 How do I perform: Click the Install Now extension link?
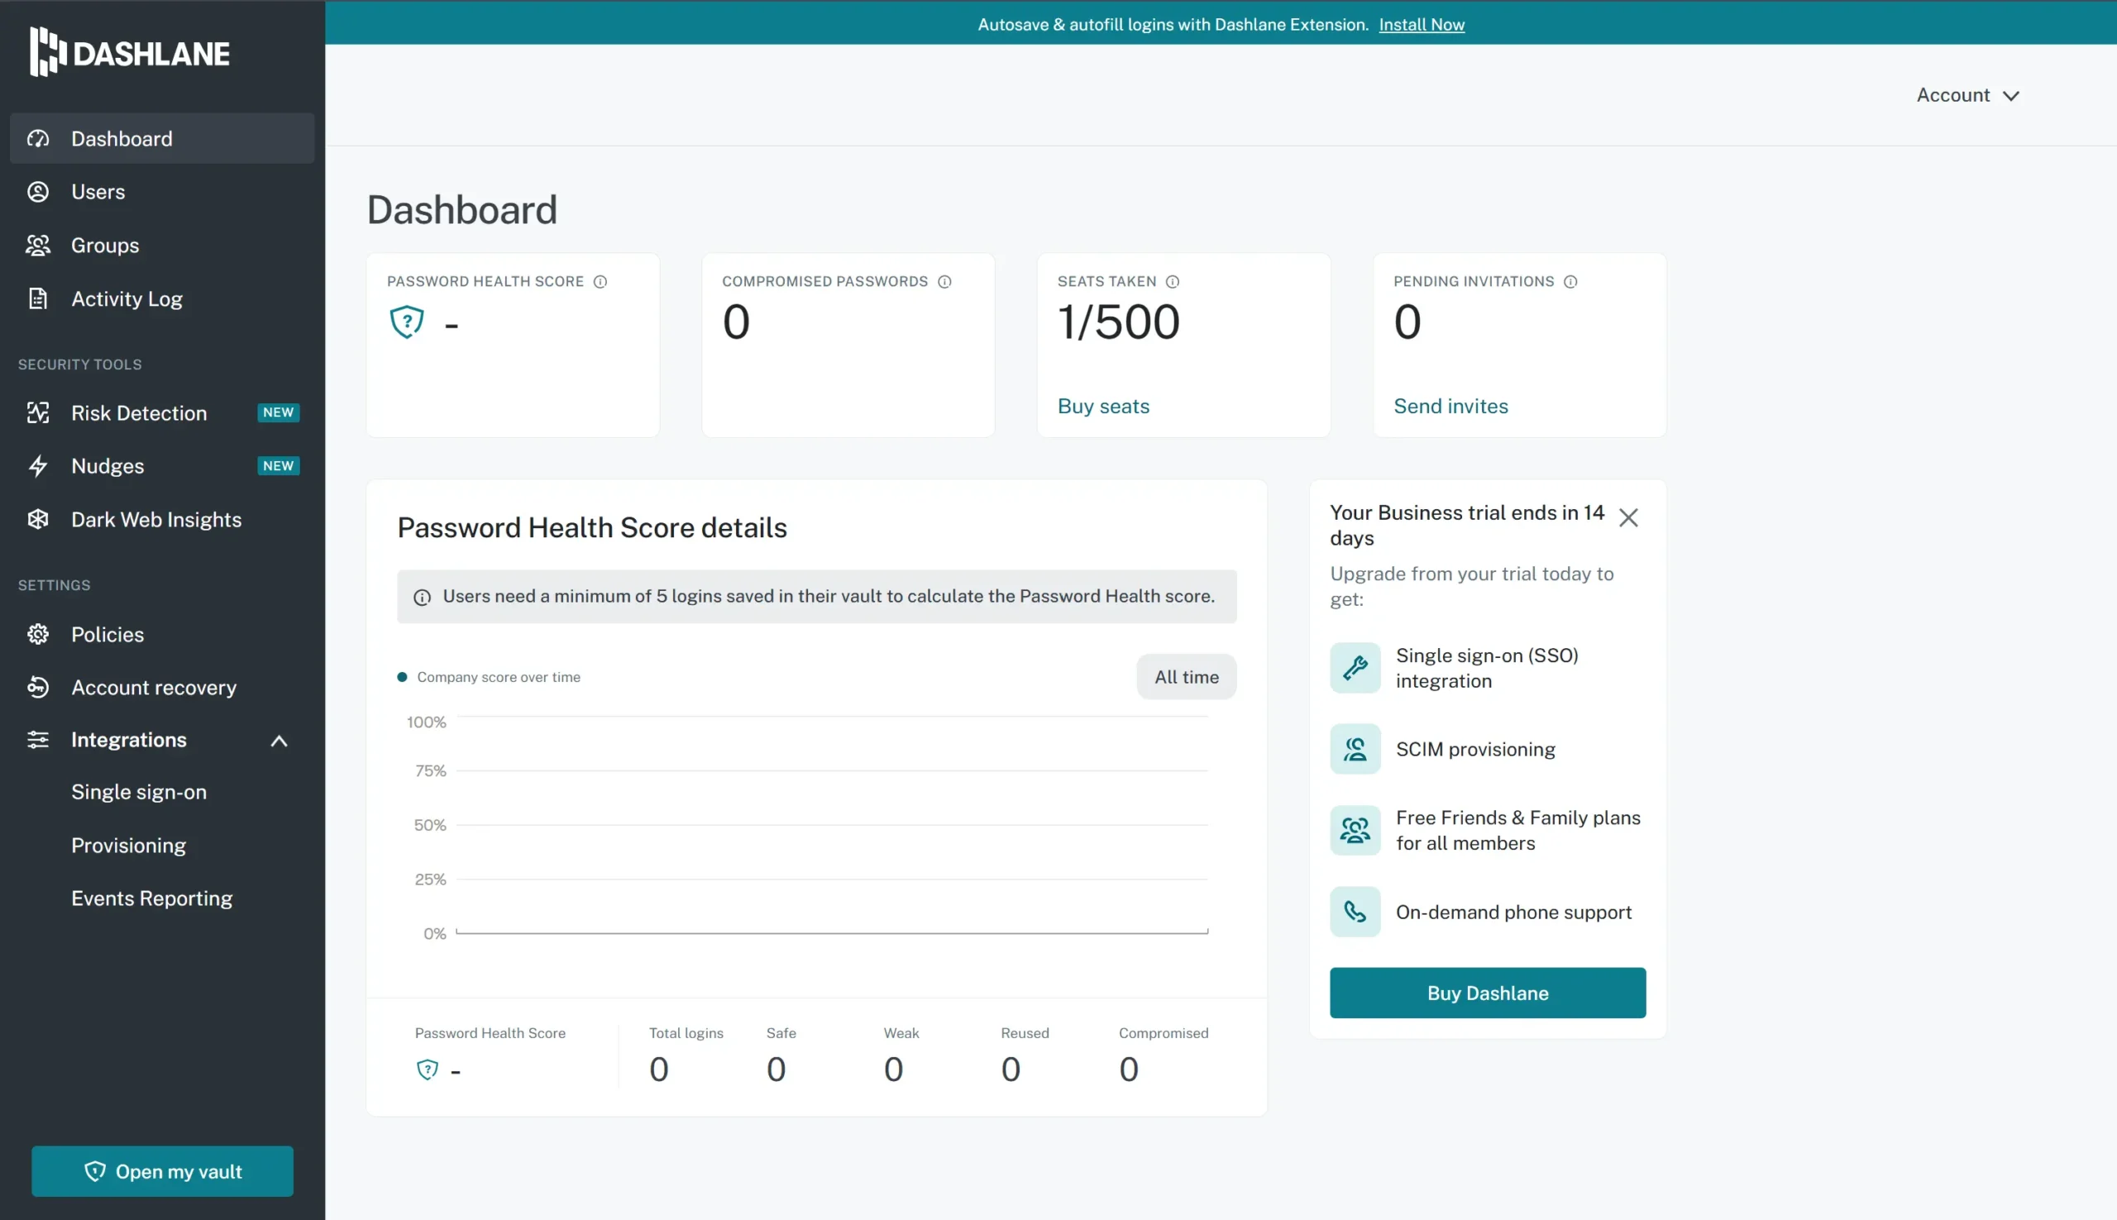click(1421, 24)
